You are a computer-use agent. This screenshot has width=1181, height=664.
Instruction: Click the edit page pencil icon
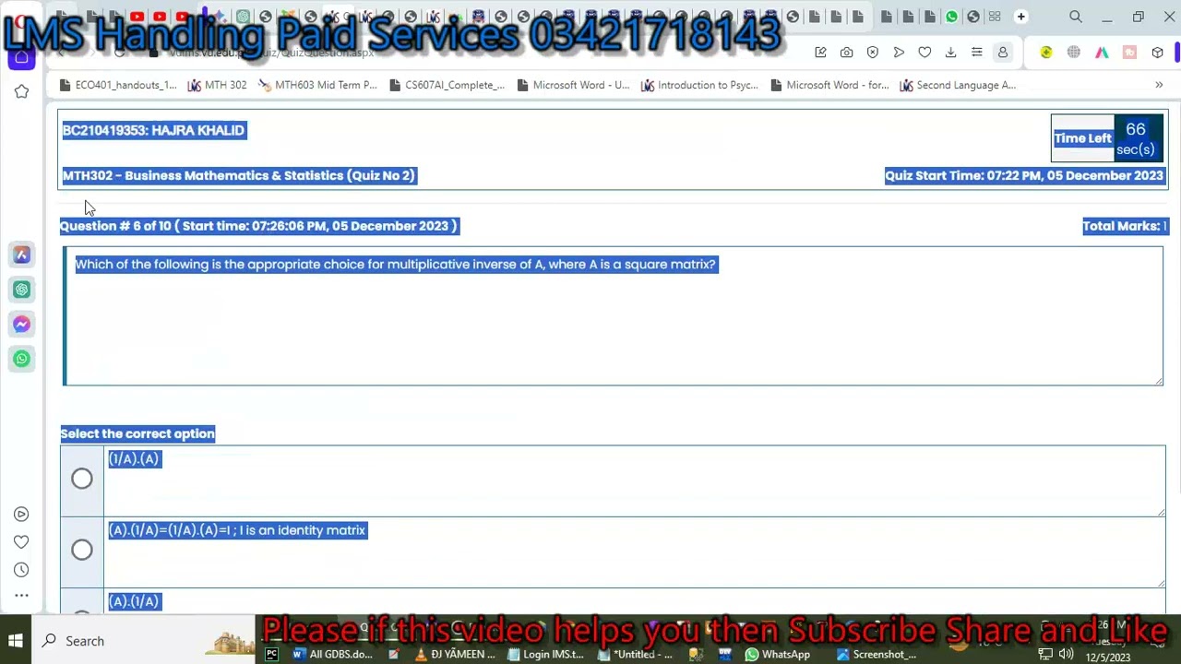[820, 53]
